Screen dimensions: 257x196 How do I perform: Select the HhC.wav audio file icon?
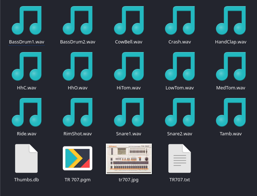(x=27, y=66)
